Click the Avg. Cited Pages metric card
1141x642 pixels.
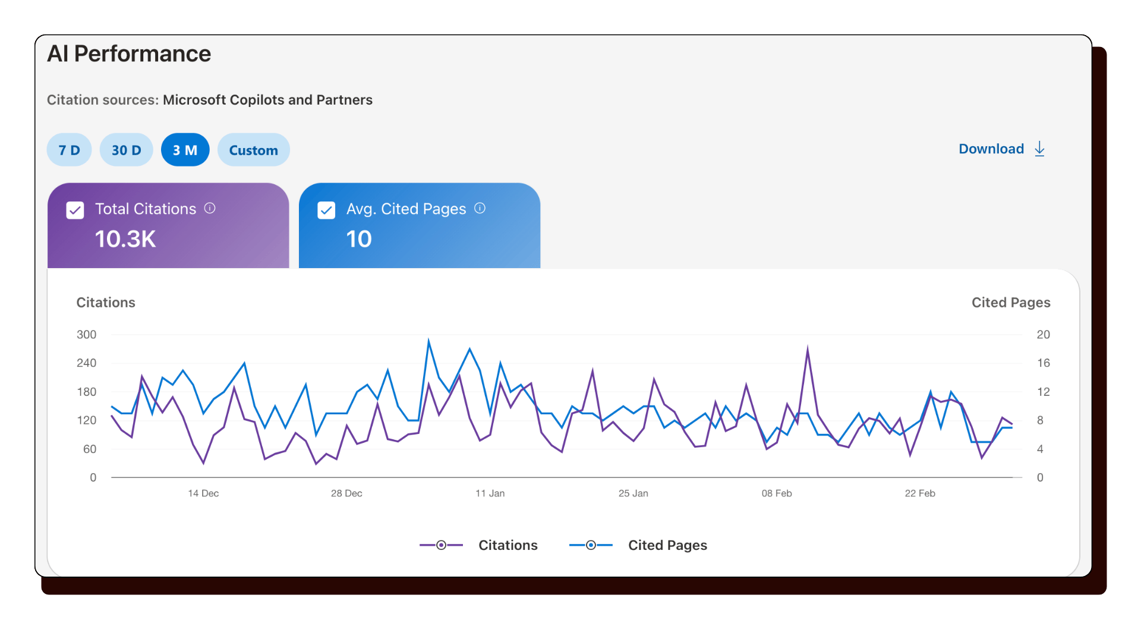coord(419,226)
